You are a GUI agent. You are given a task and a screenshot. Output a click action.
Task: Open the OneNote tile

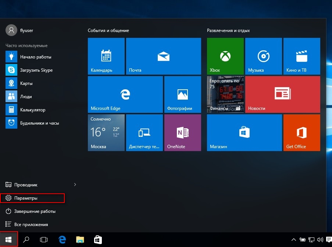click(x=182, y=133)
